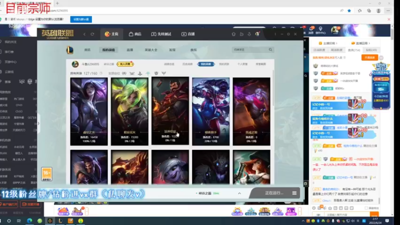The height and width of the screenshot is (225, 400).
Task: Toggle the 屏蔽特效 checkbox below chat
Action: pyautogui.click(x=366, y=208)
